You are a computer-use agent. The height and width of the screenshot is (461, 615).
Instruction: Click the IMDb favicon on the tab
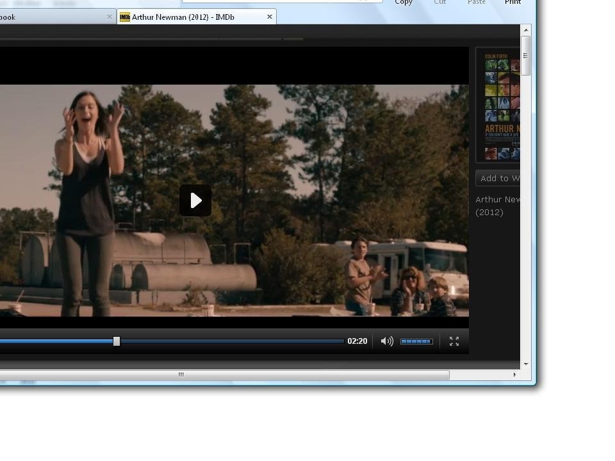[125, 17]
